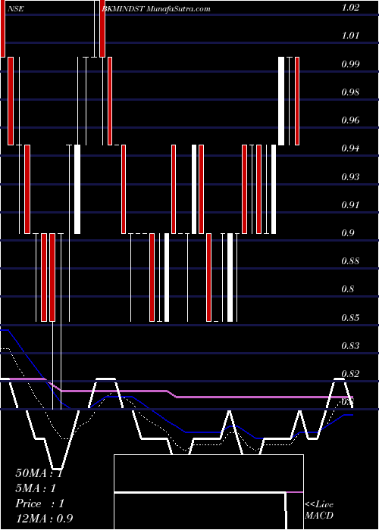Click the 0.88 price axis label
379x530 pixels.
pyautogui.click(x=350, y=261)
